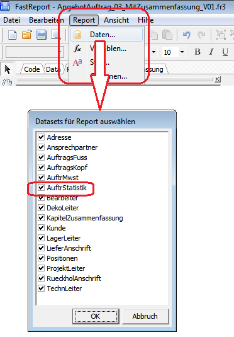Toggle the AuftrStatistik checkbox
Screen dimensions: 234x337
pos(41,188)
